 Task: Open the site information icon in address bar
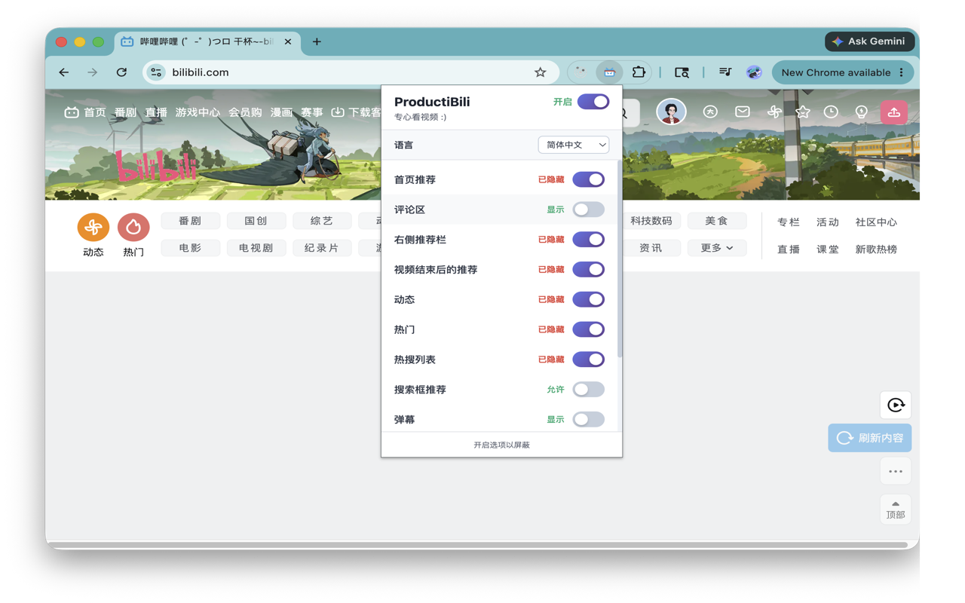tap(156, 72)
